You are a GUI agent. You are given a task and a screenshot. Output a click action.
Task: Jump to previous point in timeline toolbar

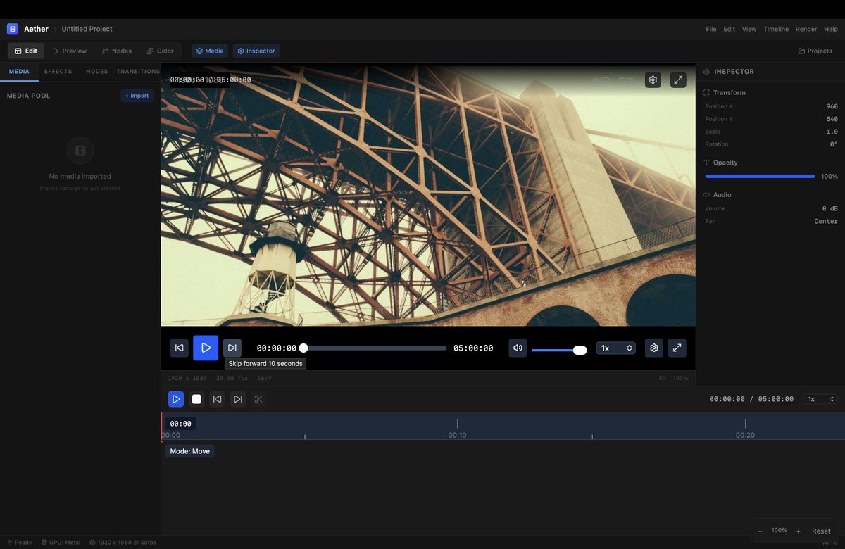pyautogui.click(x=217, y=399)
